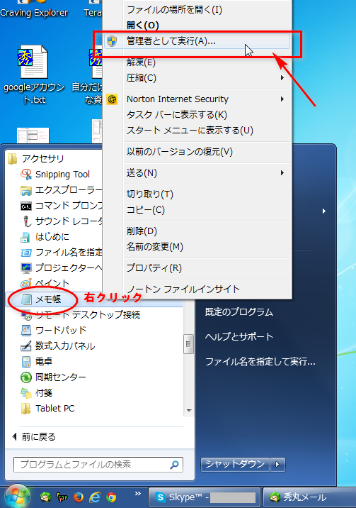Image resolution: width=356 pixels, height=508 pixels.
Task: Open ワードパッド from the accessories list
Action: click(x=54, y=330)
